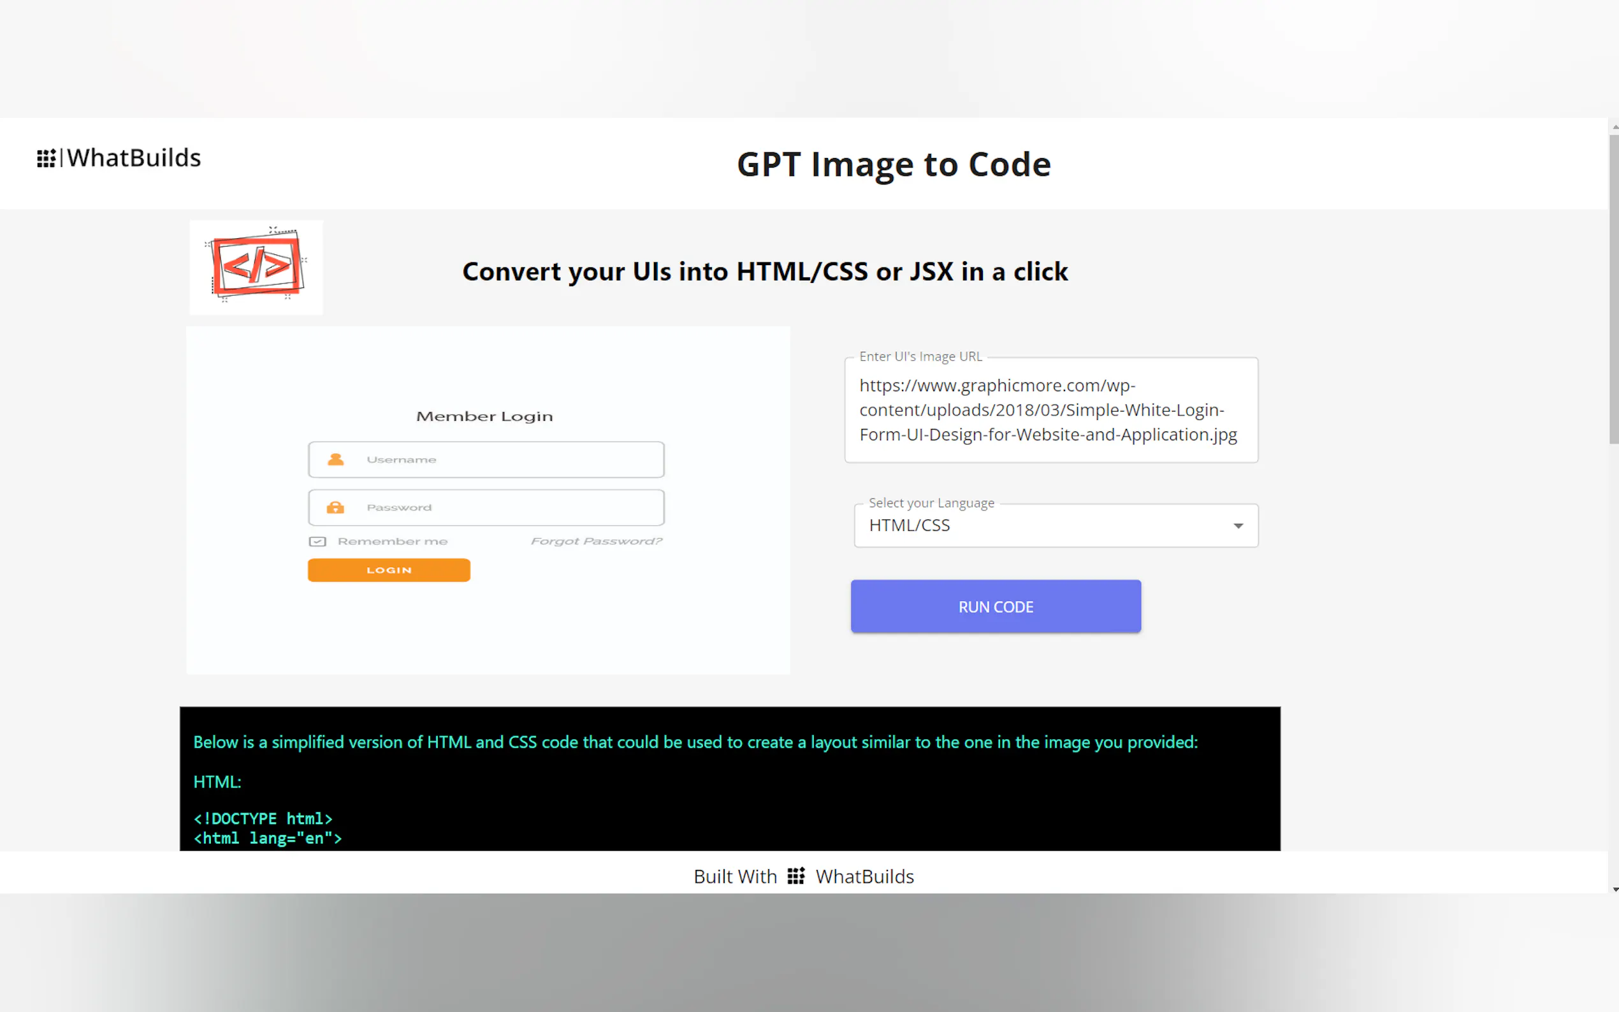The width and height of the screenshot is (1619, 1012).
Task: Click the orange LOGIN button in preview
Action: click(x=389, y=570)
